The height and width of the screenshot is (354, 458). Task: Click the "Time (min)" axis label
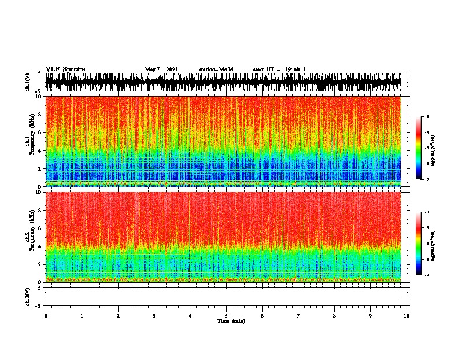click(231, 321)
